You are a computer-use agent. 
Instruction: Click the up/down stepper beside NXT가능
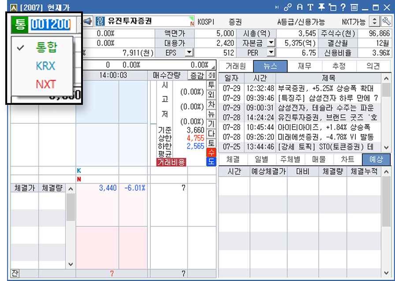point(374,22)
